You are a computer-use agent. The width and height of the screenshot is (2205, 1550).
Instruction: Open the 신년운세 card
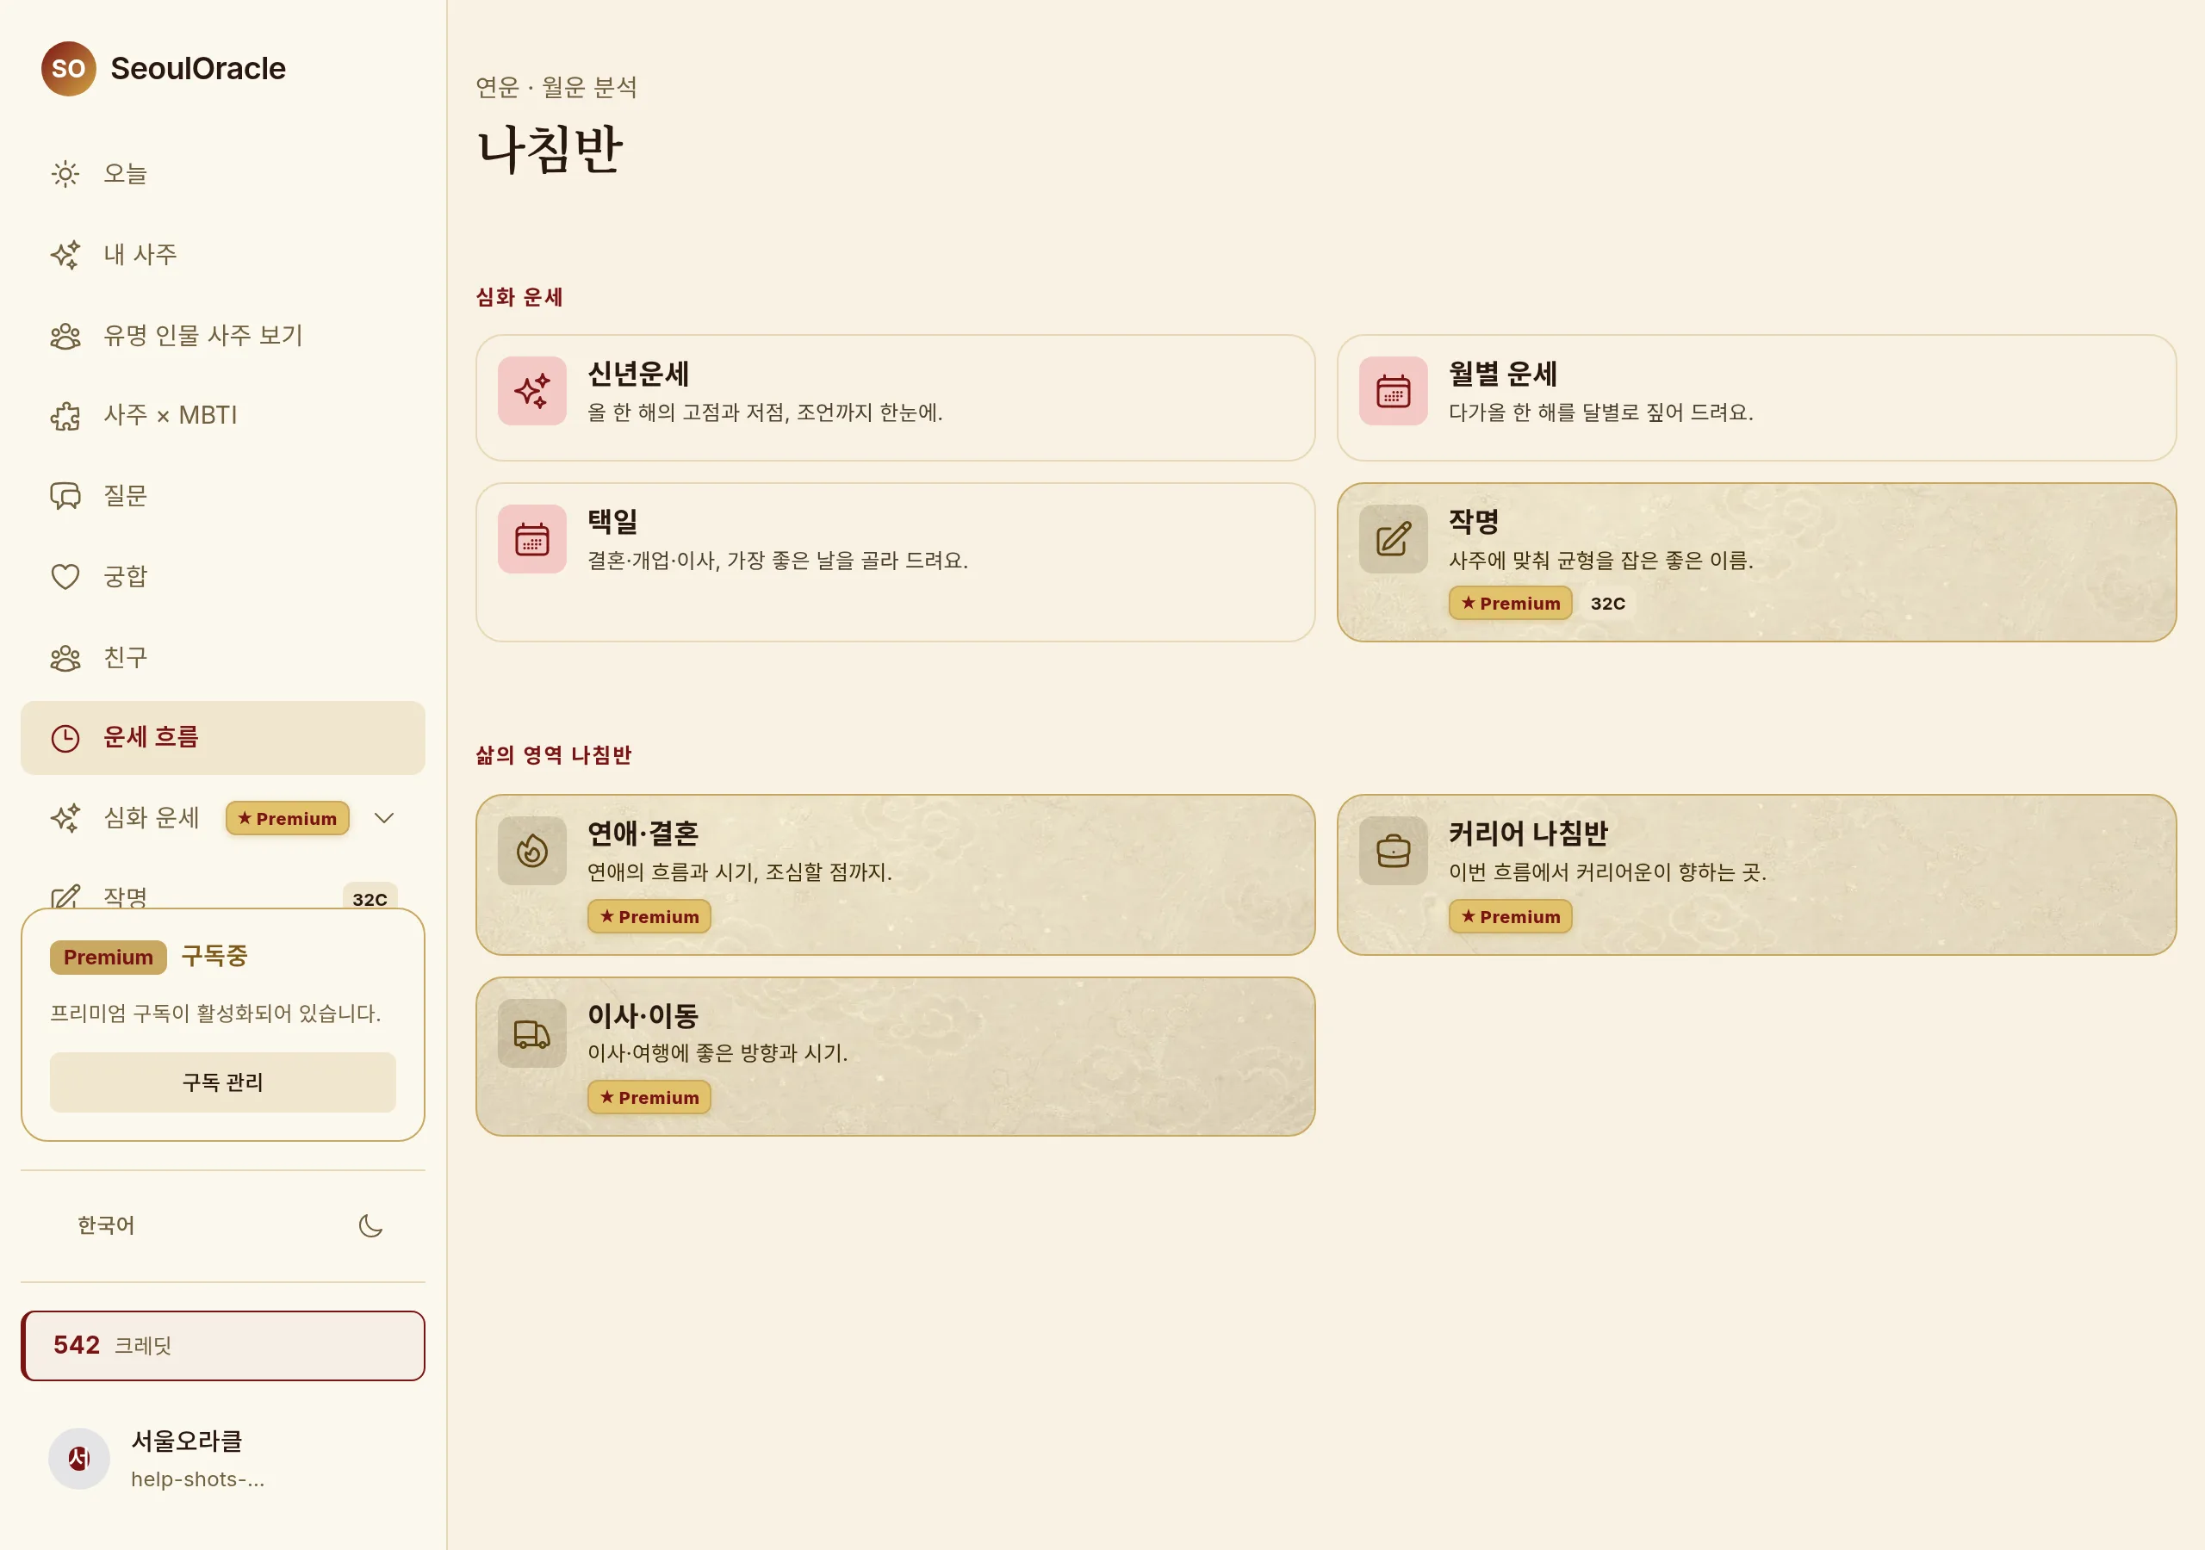895,398
